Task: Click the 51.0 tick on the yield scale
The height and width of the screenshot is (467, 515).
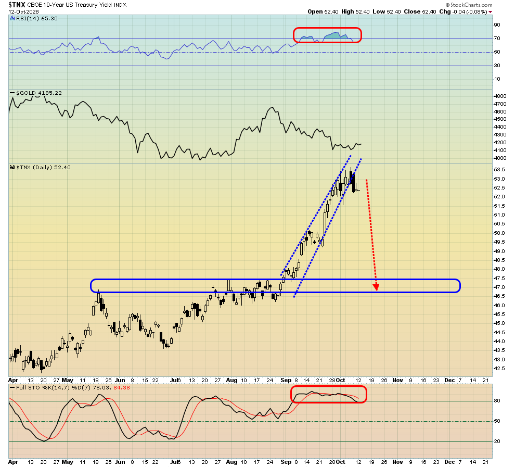Action: coord(499,215)
